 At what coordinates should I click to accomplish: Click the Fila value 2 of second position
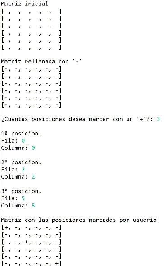pyautogui.click(x=23, y=170)
